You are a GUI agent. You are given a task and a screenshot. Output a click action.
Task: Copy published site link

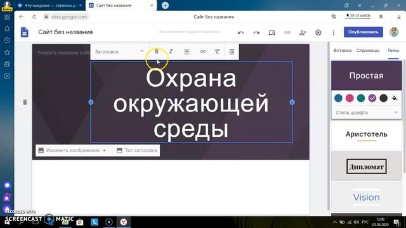(x=287, y=32)
